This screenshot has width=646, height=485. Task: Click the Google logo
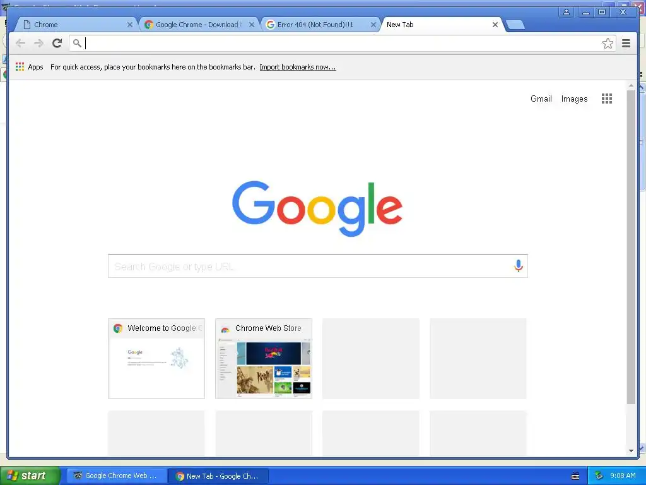pyautogui.click(x=317, y=208)
